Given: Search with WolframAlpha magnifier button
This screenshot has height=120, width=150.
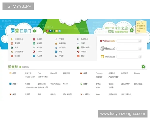Looking at the screenshot, I should click(140, 41).
